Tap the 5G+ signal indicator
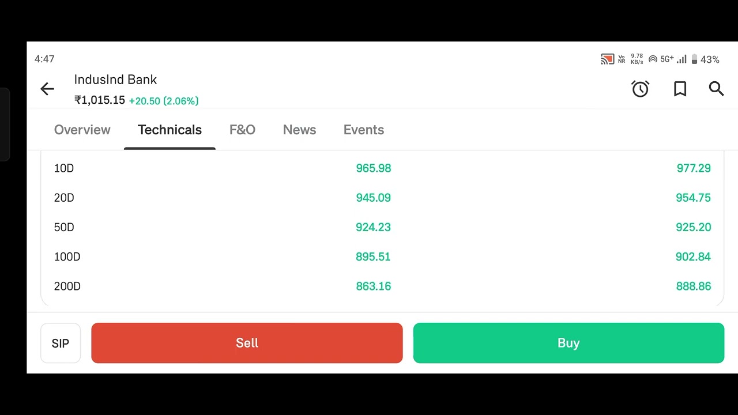The width and height of the screenshot is (738, 415). pos(673,59)
